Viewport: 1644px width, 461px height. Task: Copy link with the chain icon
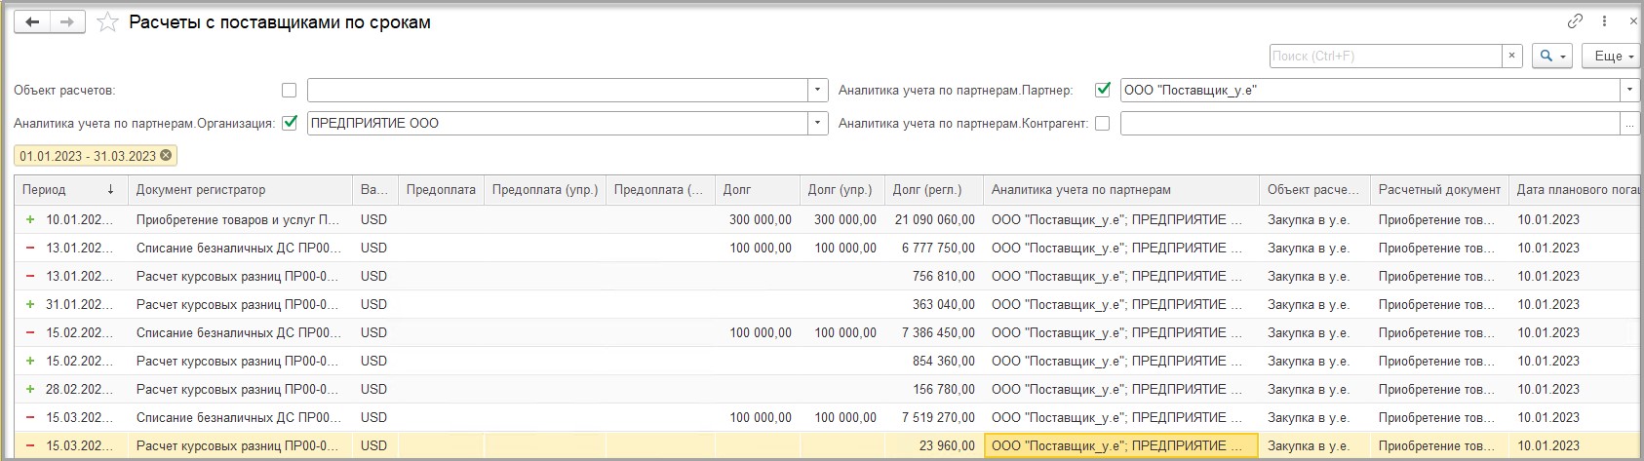1575,21
